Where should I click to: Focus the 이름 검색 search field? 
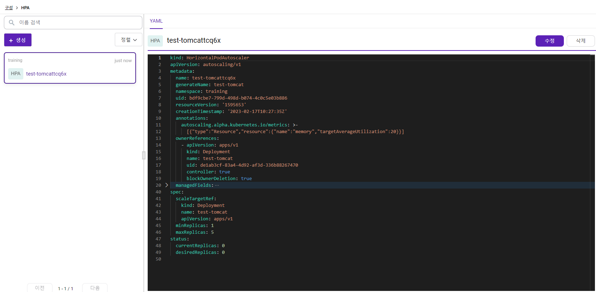[73, 23]
